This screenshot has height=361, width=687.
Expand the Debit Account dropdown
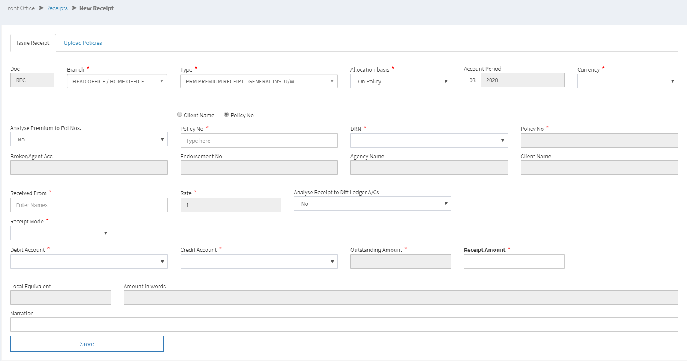click(x=89, y=262)
